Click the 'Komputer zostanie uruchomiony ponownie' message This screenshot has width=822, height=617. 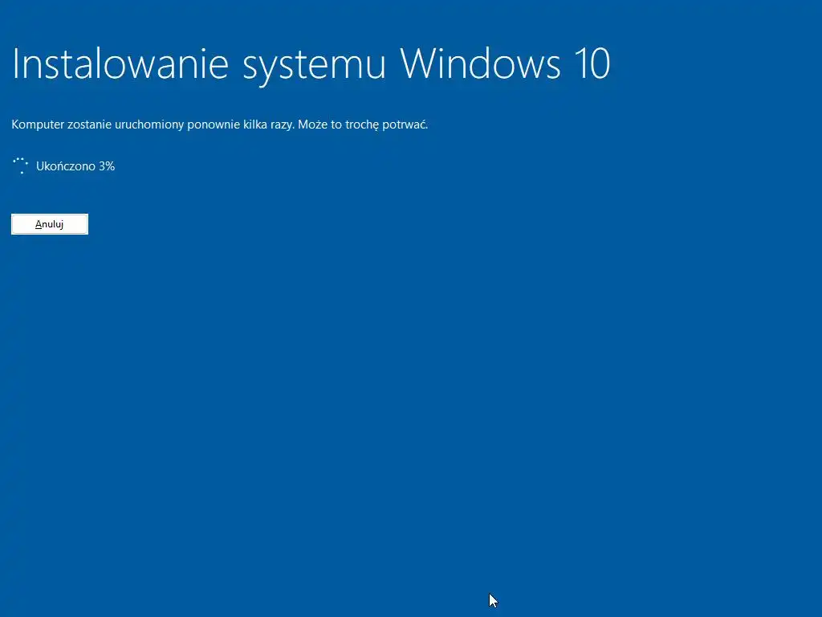pyautogui.click(x=220, y=125)
